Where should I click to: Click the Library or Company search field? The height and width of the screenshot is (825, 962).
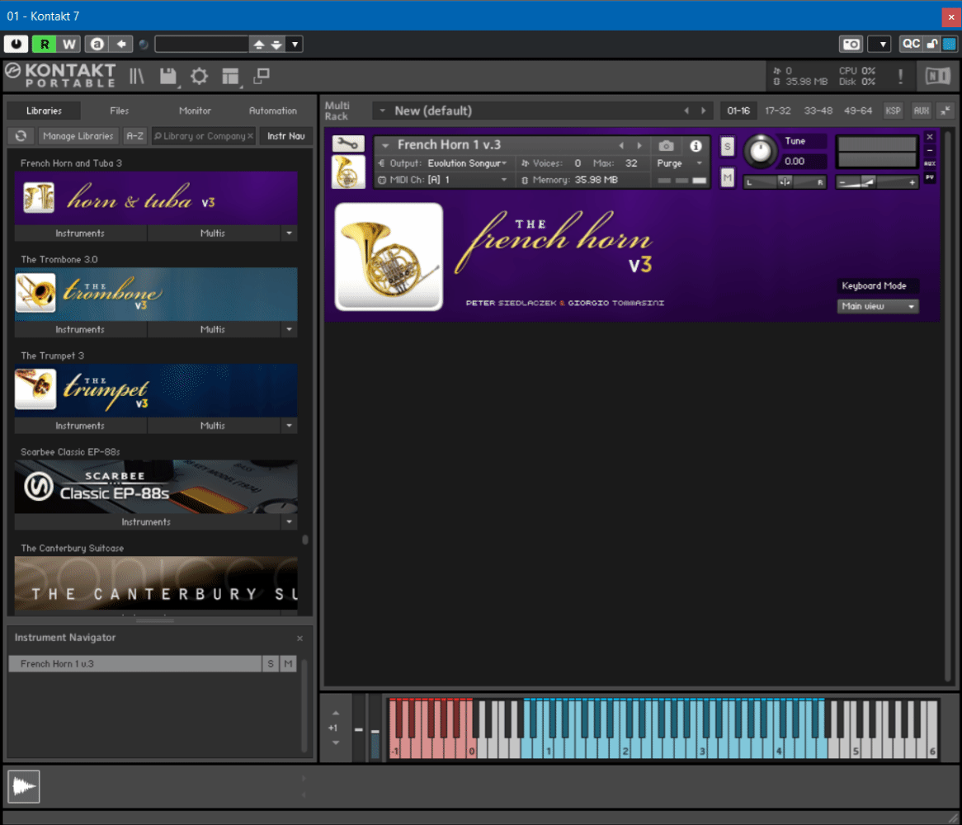203,135
